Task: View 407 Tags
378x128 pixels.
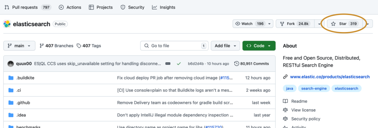Action: click(x=89, y=46)
